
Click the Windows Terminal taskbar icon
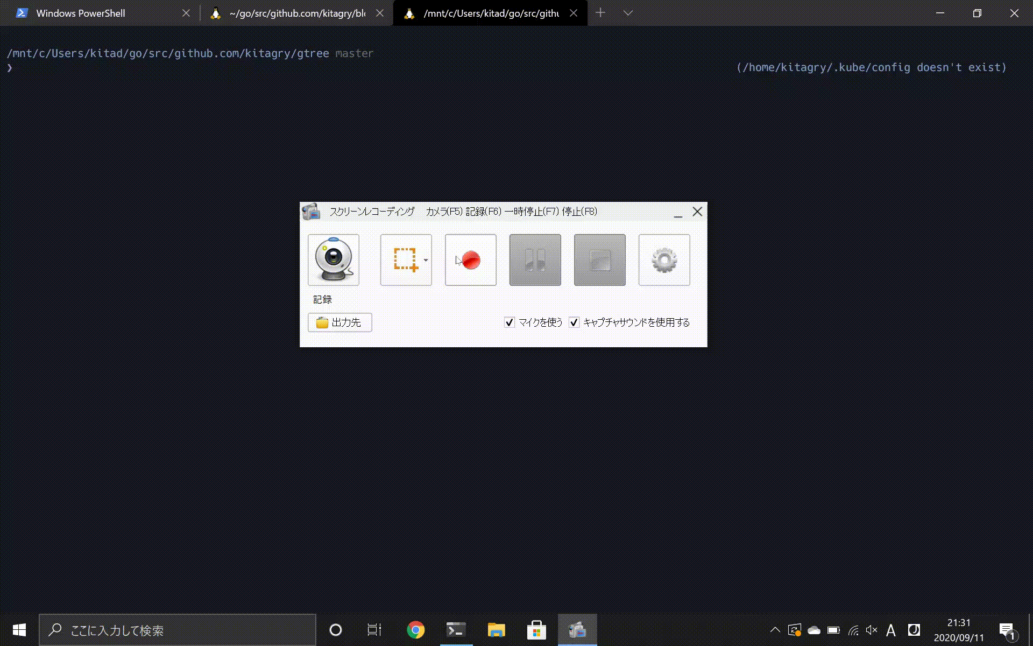coord(456,630)
